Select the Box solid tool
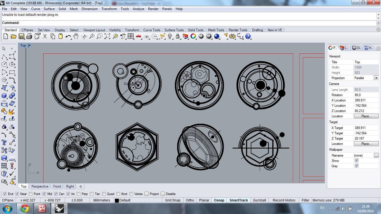 pos(4,96)
